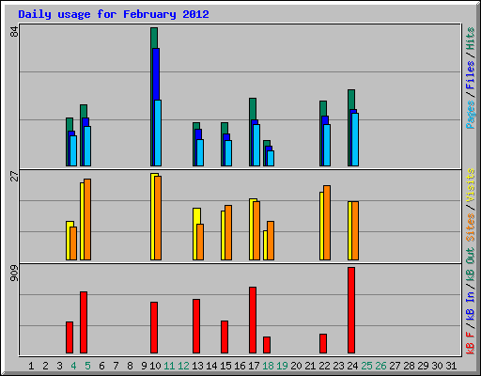Click the 909 axis maximum label
This screenshot has height=376, width=481.
coord(14,273)
